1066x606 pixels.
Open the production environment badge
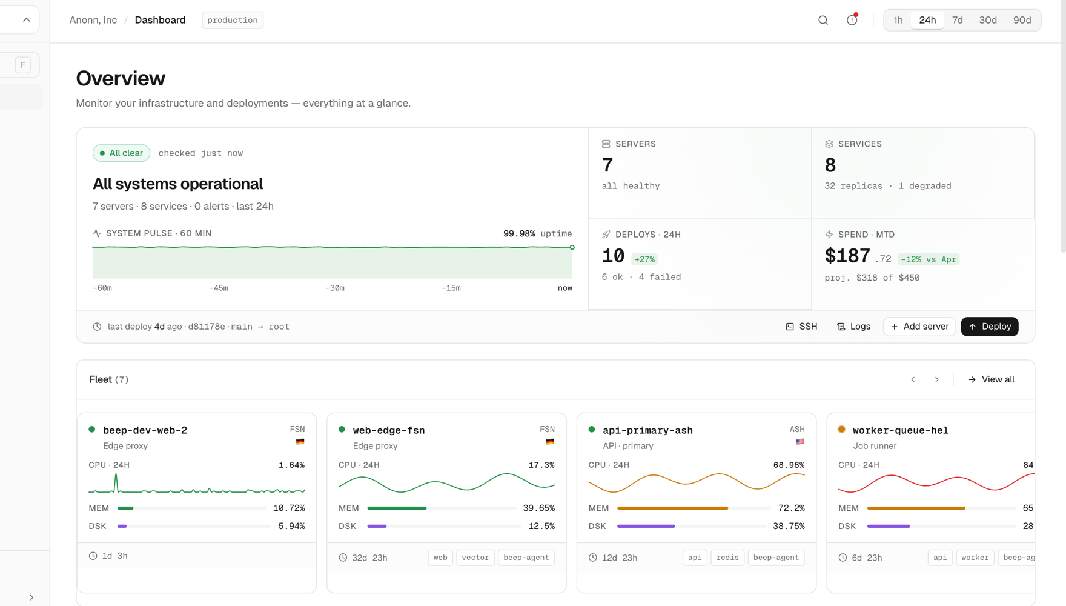tap(233, 20)
